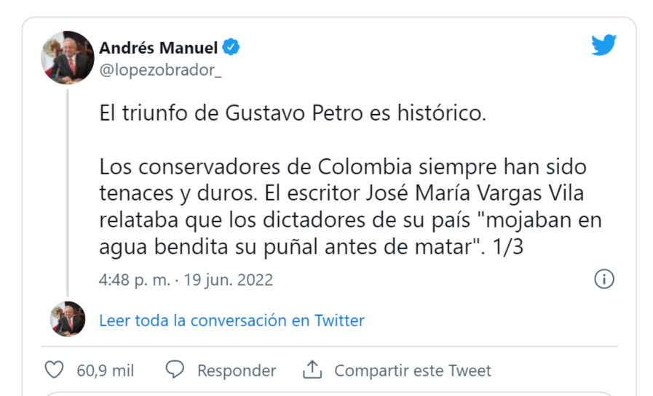This screenshot has height=396, width=653.
Task: Like the tweet with the heart icon
Action: click(x=55, y=370)
